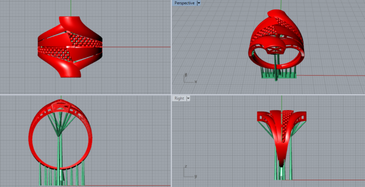
Task: Click the red axis line in Right viewport
Action: (x=326, y=180)
